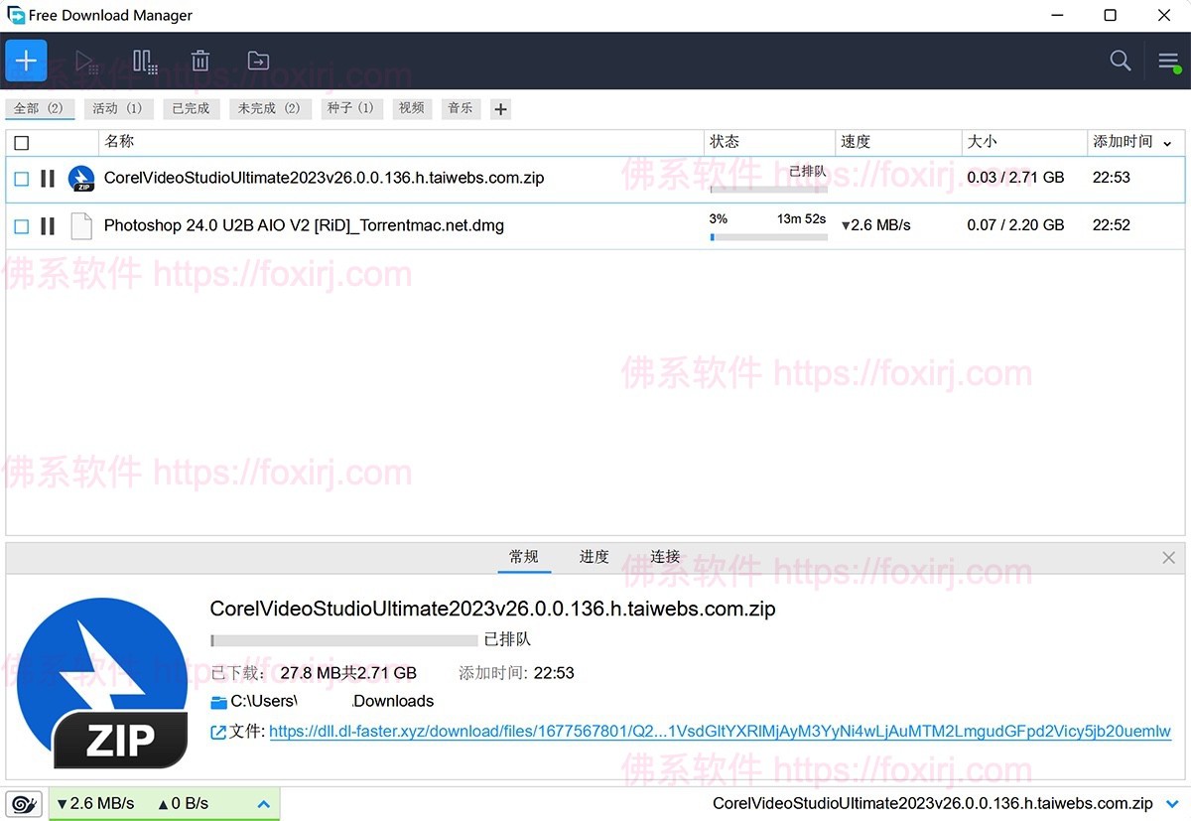Click the snail speed-limit icon in status bar
This screenshot has width=1191, height=821.
pos(23,803)
